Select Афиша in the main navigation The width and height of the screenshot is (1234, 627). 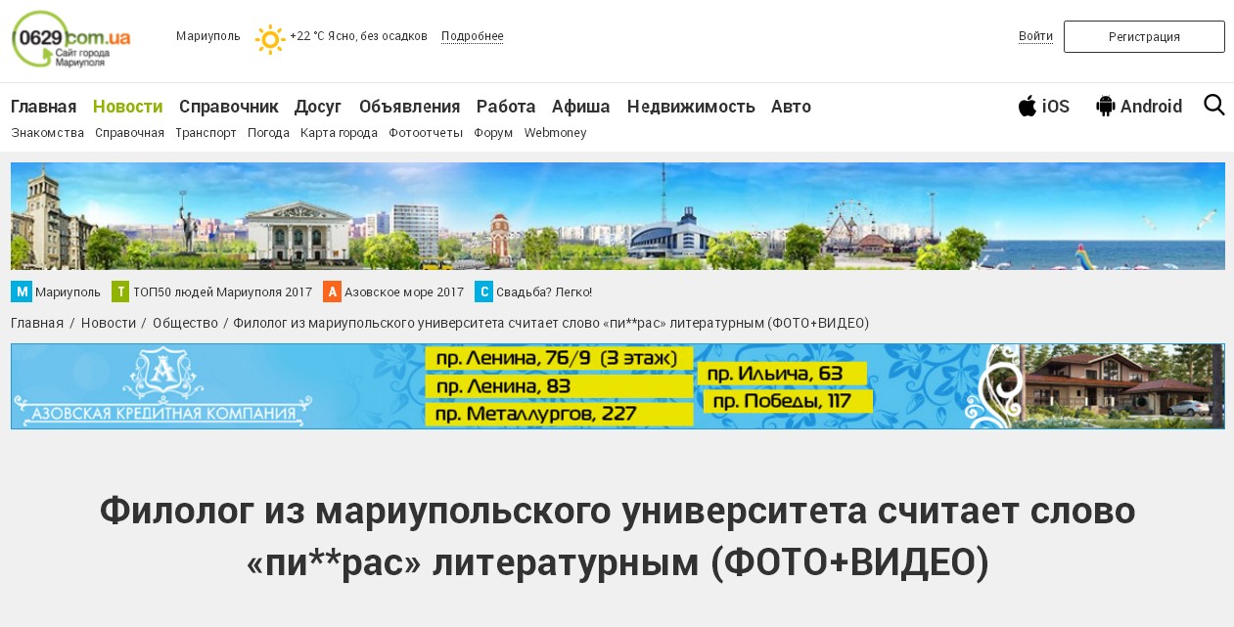580,107
